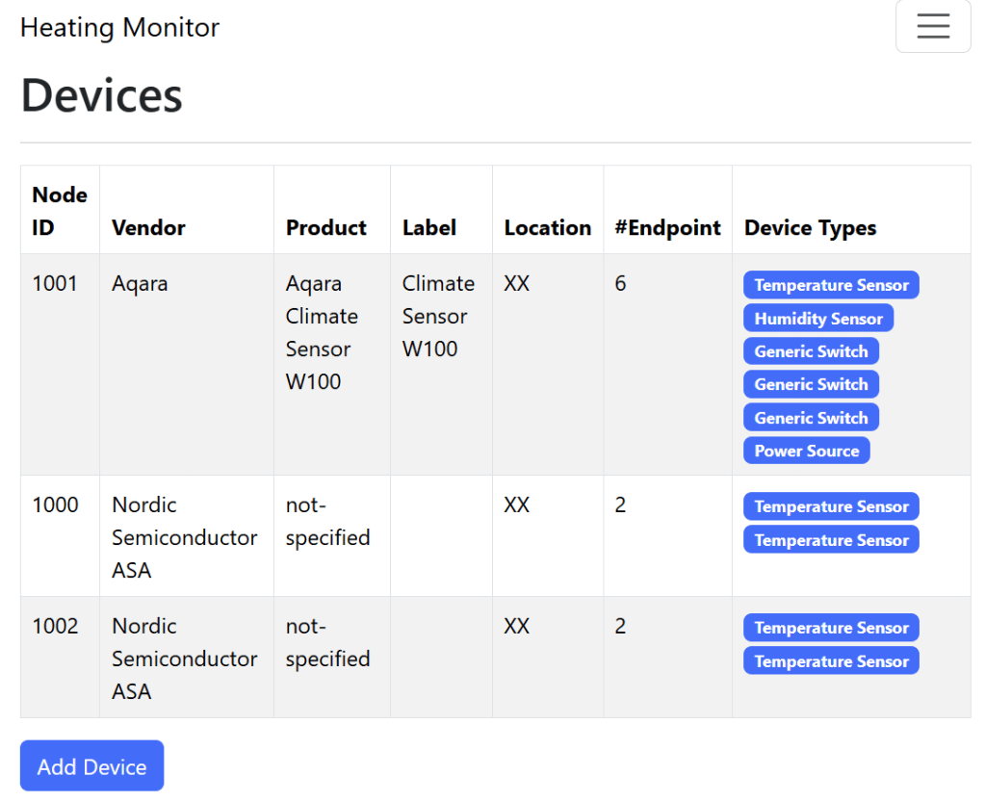
Task: Select the row for node 1001
Action: point(385,364)
